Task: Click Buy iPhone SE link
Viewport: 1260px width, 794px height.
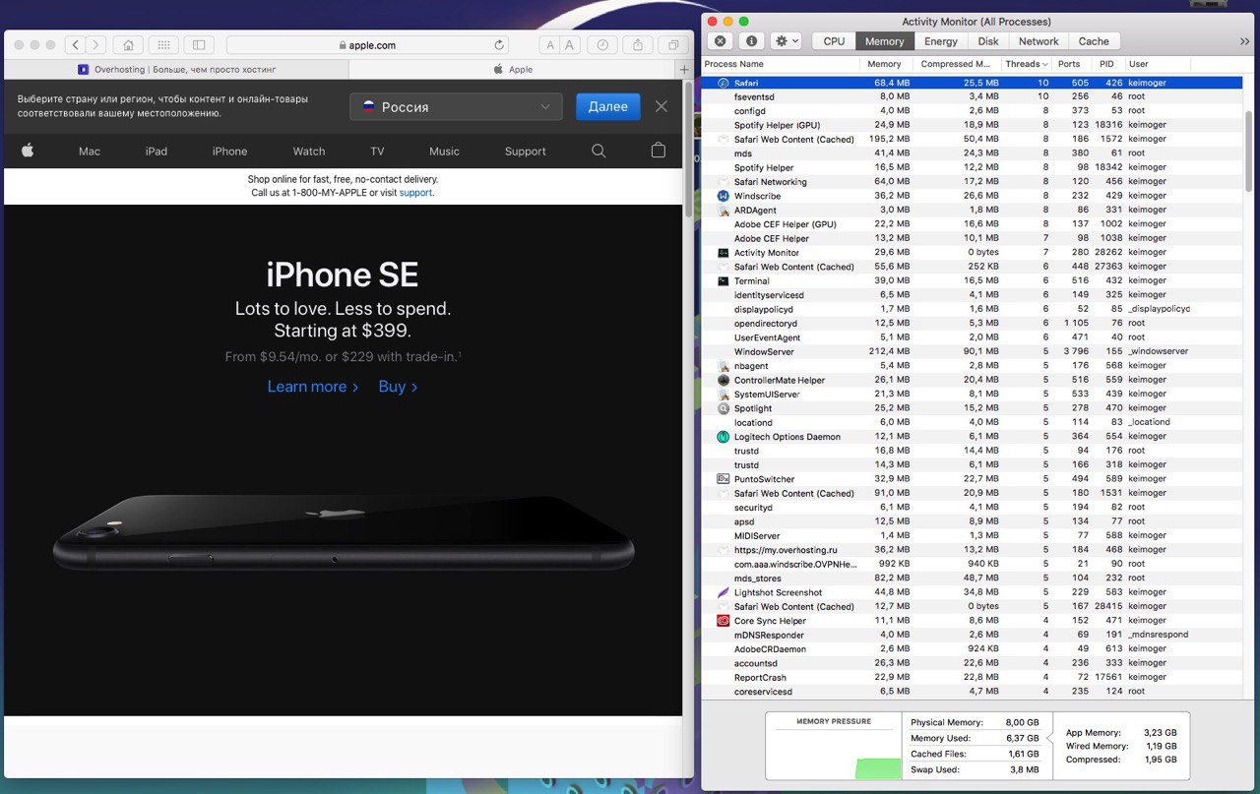Action: point(398,387)
